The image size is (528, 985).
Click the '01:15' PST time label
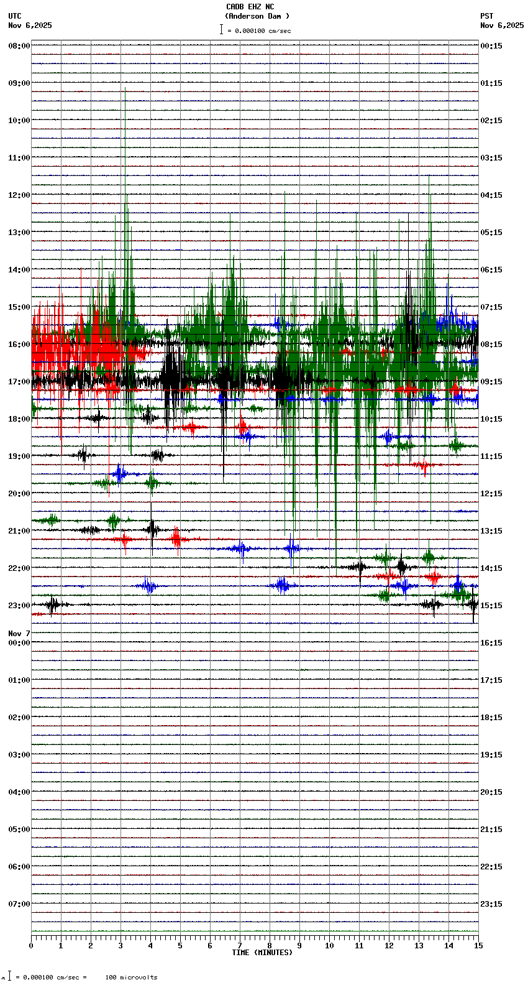pyautogui.click(x=491, y=83)
